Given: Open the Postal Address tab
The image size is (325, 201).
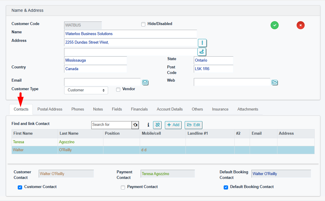Looking at the screenshot, I should click(50, 109).
